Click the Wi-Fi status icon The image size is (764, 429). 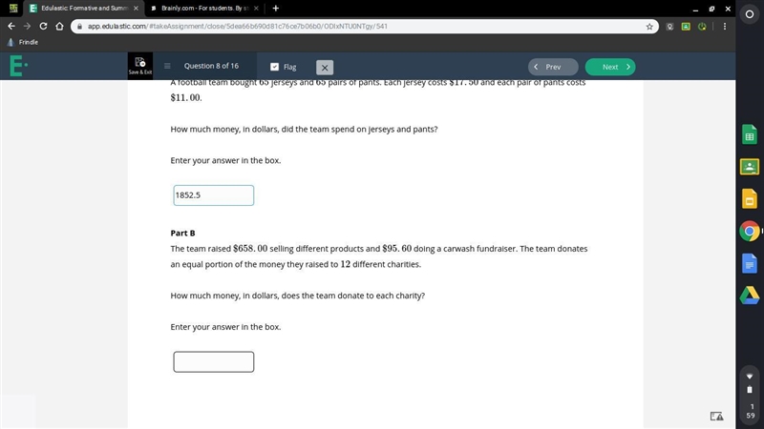[x=750, y=377]
